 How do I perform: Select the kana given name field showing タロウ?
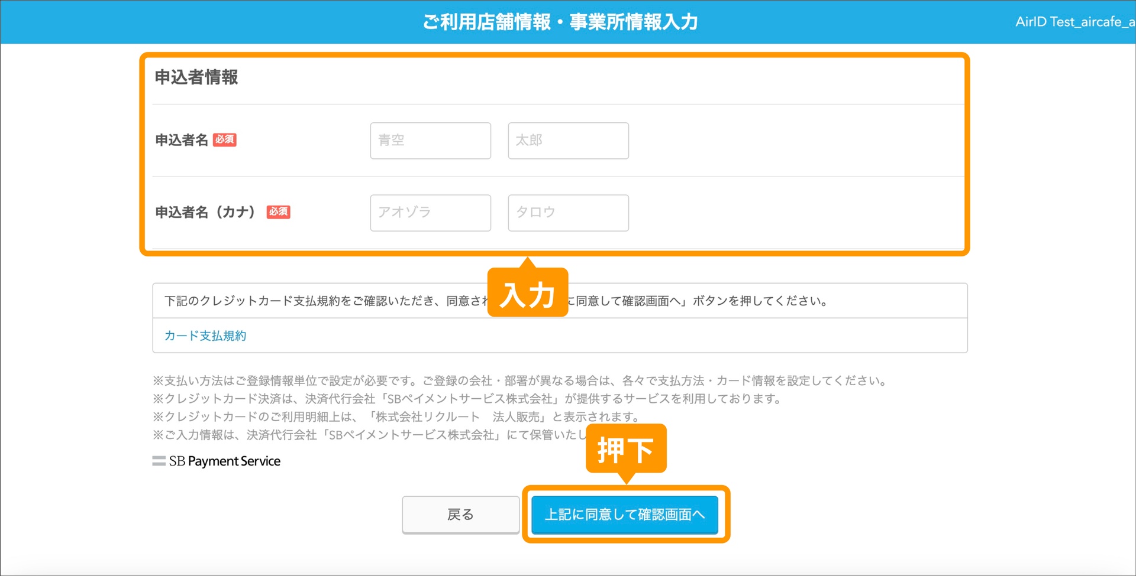[x=567, y=213]
